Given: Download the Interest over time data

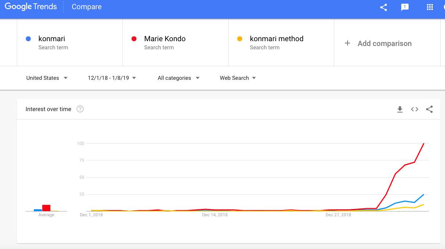Looking at the screenshot, I should pos(400,109).
